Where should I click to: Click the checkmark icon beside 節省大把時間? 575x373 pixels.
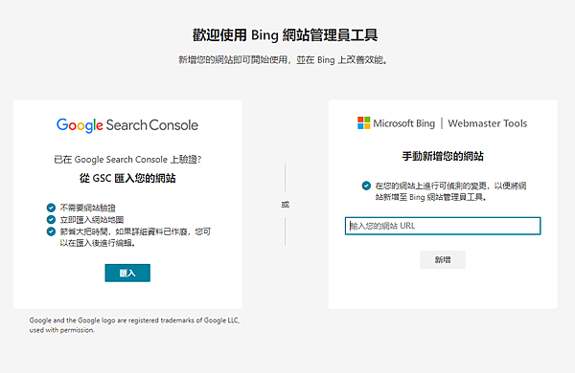click(x=51, y=231)
